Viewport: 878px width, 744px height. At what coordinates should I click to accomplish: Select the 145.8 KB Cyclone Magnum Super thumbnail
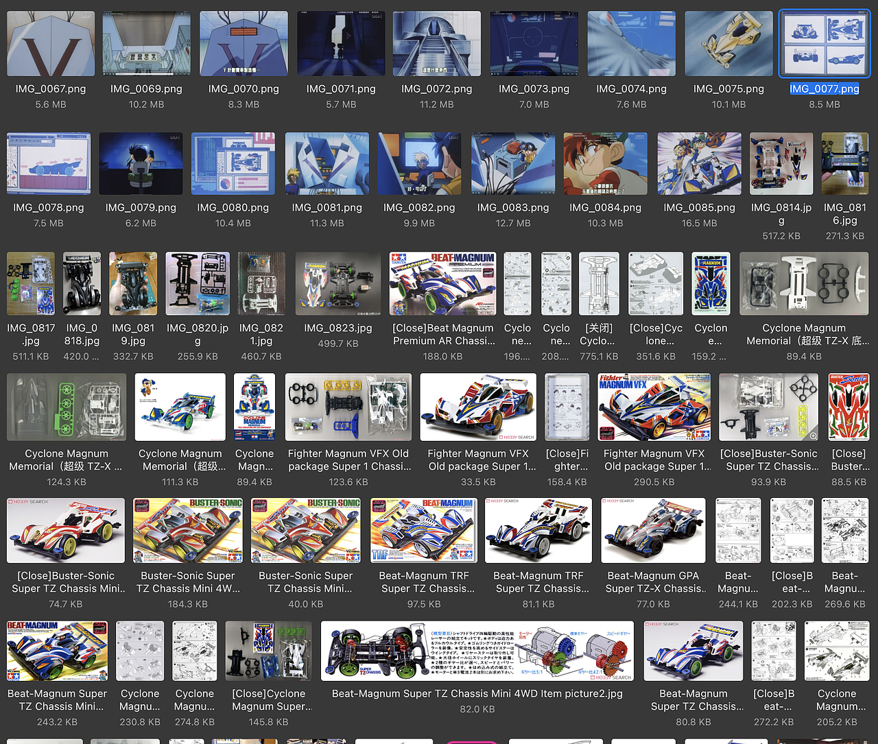coord(269,651)
